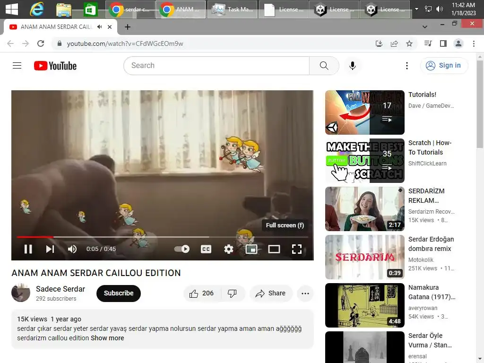Mute the video player volume
484x363 pixels.
72,249
